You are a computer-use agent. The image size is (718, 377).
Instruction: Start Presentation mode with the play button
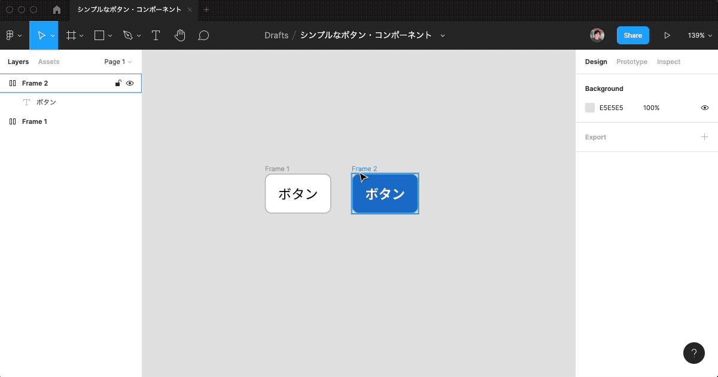tap(667, 35)
